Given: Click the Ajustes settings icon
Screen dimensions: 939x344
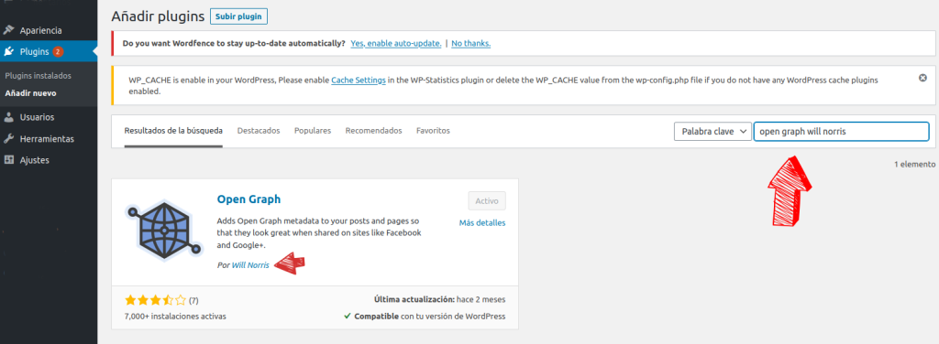Looking at the screenshot, I should [8, 160].
